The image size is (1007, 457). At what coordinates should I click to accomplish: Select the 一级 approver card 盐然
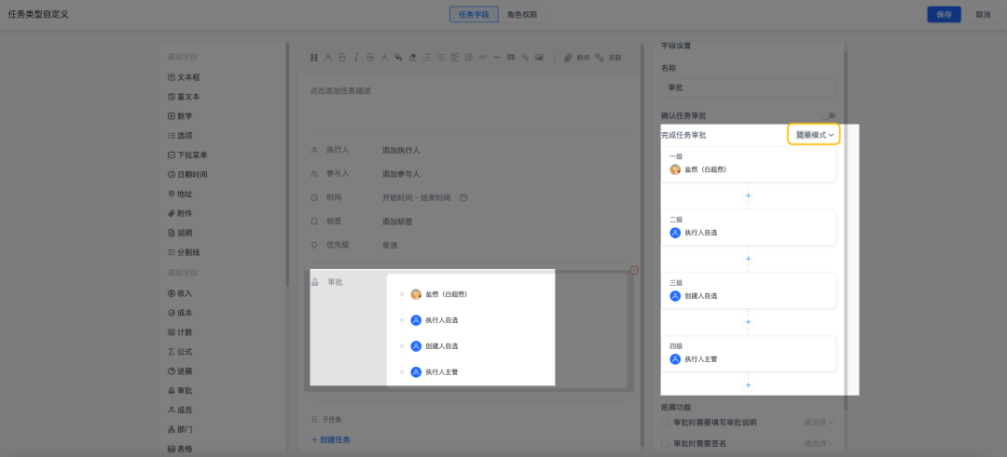748,164
